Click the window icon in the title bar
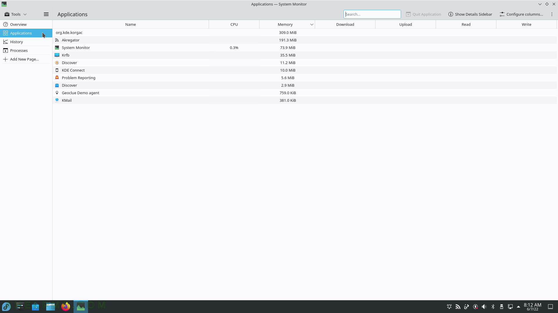 coord(4,4)
